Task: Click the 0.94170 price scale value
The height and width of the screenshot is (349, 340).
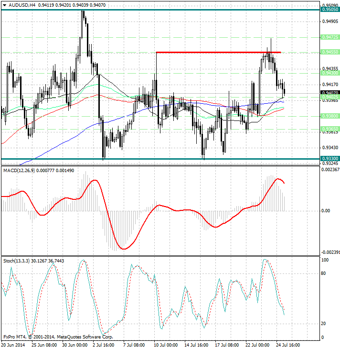Action: [330, 84]
